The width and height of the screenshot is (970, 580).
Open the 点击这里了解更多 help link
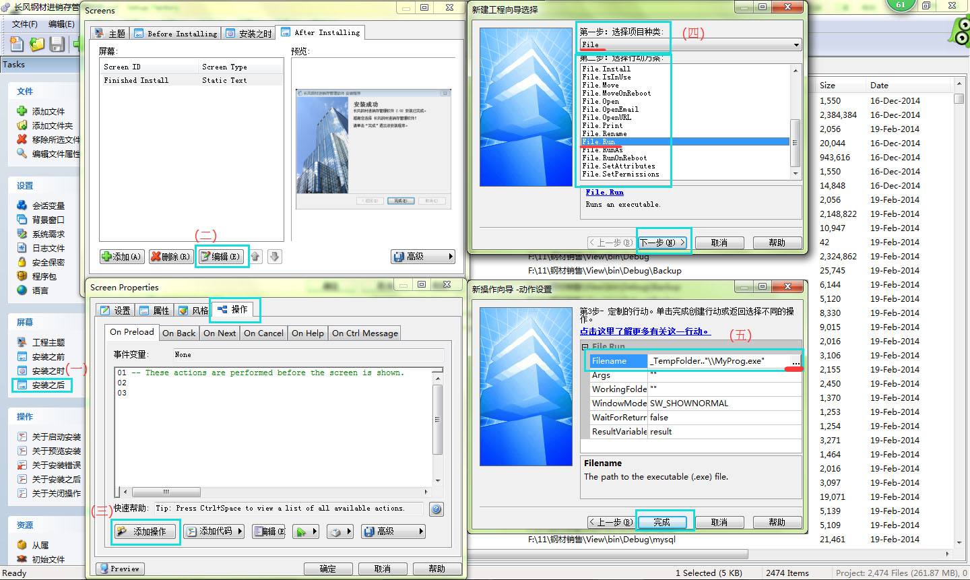point(645,331)
